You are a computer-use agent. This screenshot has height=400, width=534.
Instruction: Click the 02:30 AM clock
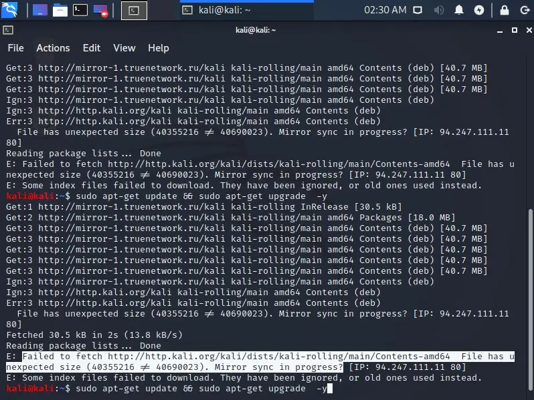click(385, 10)
